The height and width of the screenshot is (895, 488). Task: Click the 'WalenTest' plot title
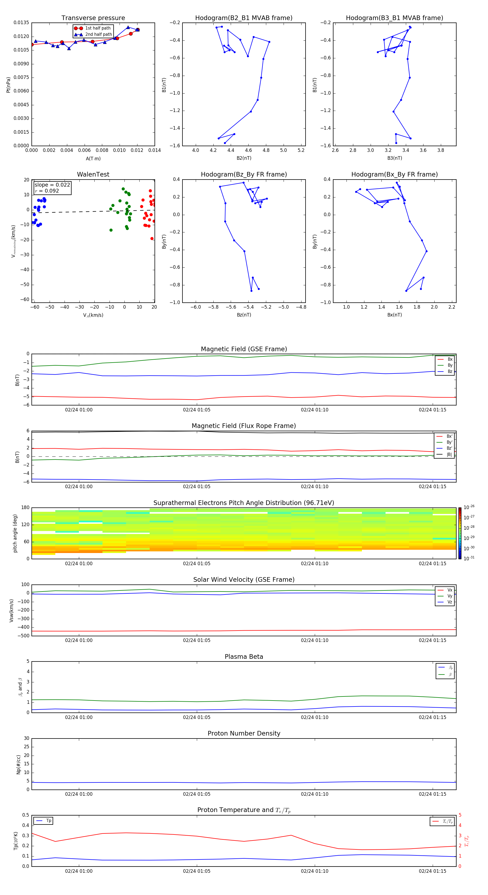pos(93,174)
